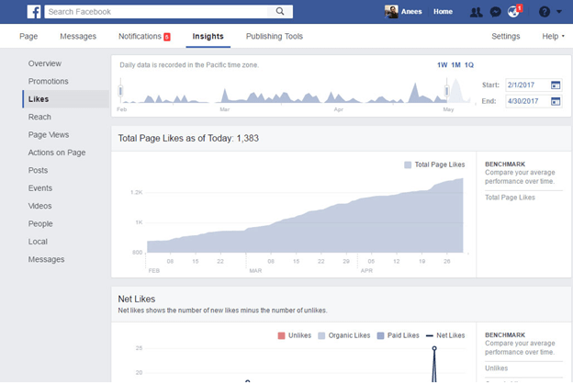This screenshot has width=573, height=385.
Task: Open Overview in the sidebar
Action: [x=45, y=63]
